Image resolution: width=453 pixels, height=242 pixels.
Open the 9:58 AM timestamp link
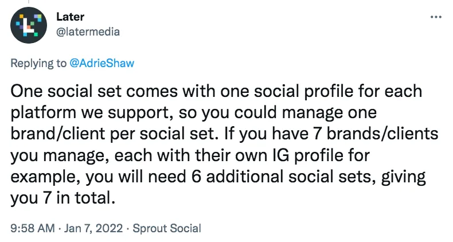click(x=32, y=228)
